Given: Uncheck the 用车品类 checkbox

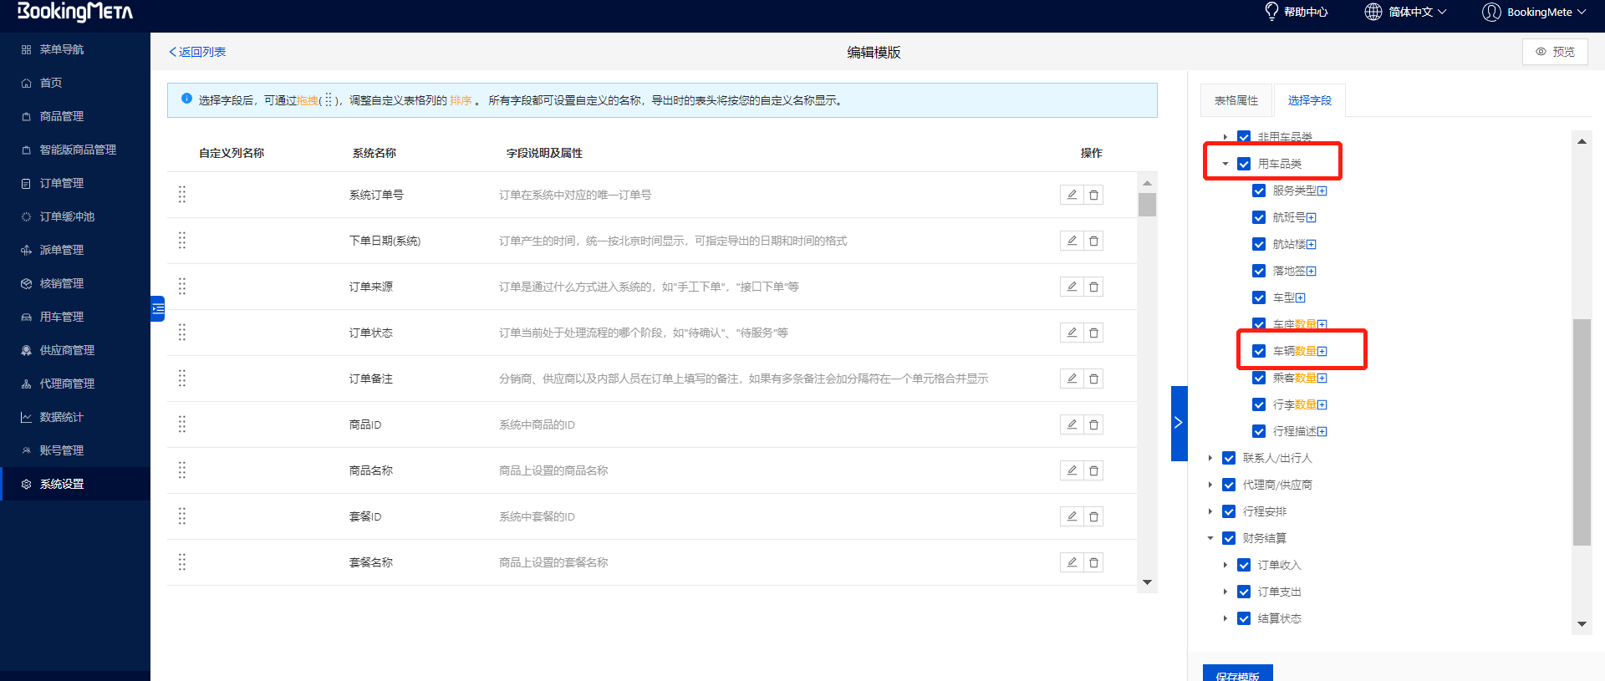Looking at the screenshot, I should pyautogui.click(x=1244, y=164).
